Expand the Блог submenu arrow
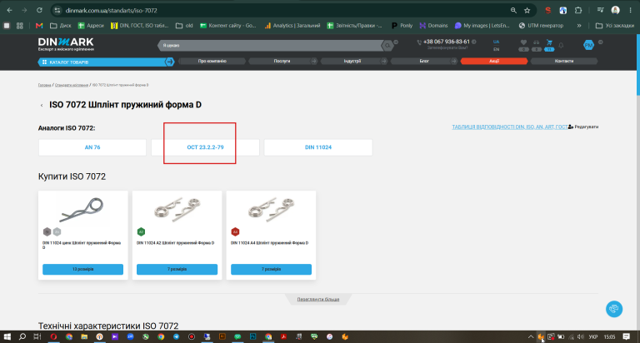Image resolution: width=640 pixels, height=343 pixels. click(x=454, y=61)
